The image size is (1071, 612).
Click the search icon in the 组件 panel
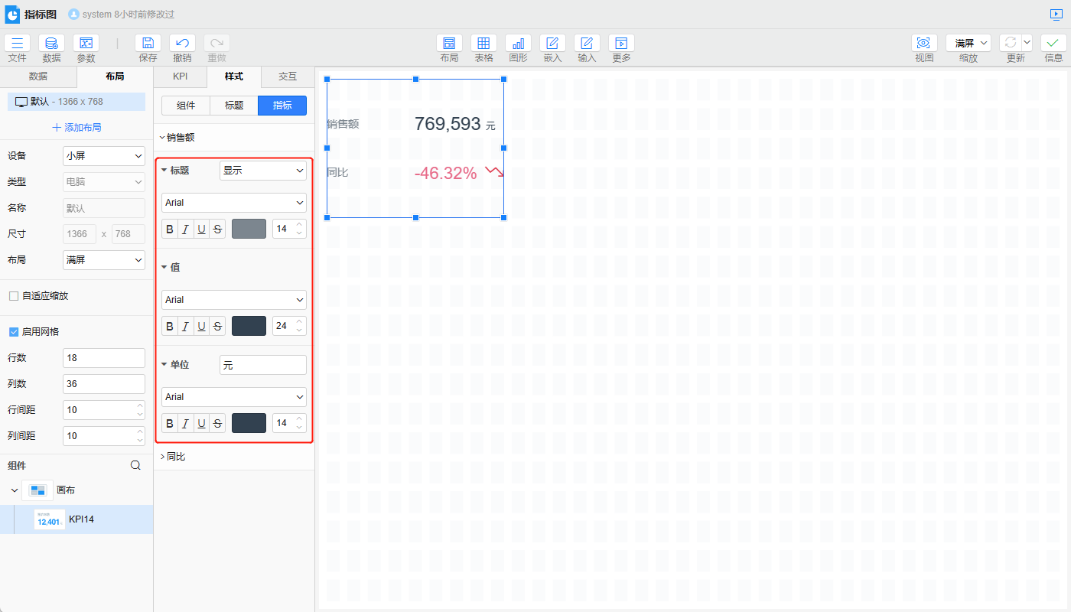tap(135, 465)
